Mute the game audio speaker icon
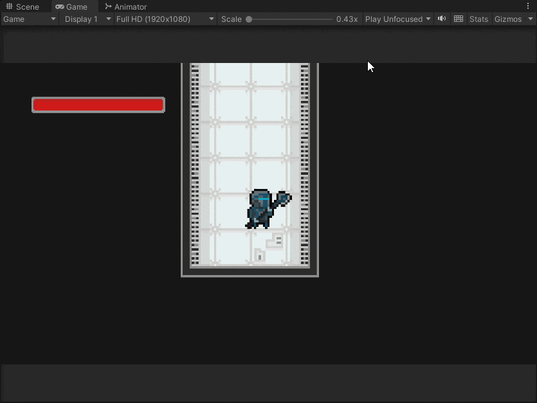 442,19
